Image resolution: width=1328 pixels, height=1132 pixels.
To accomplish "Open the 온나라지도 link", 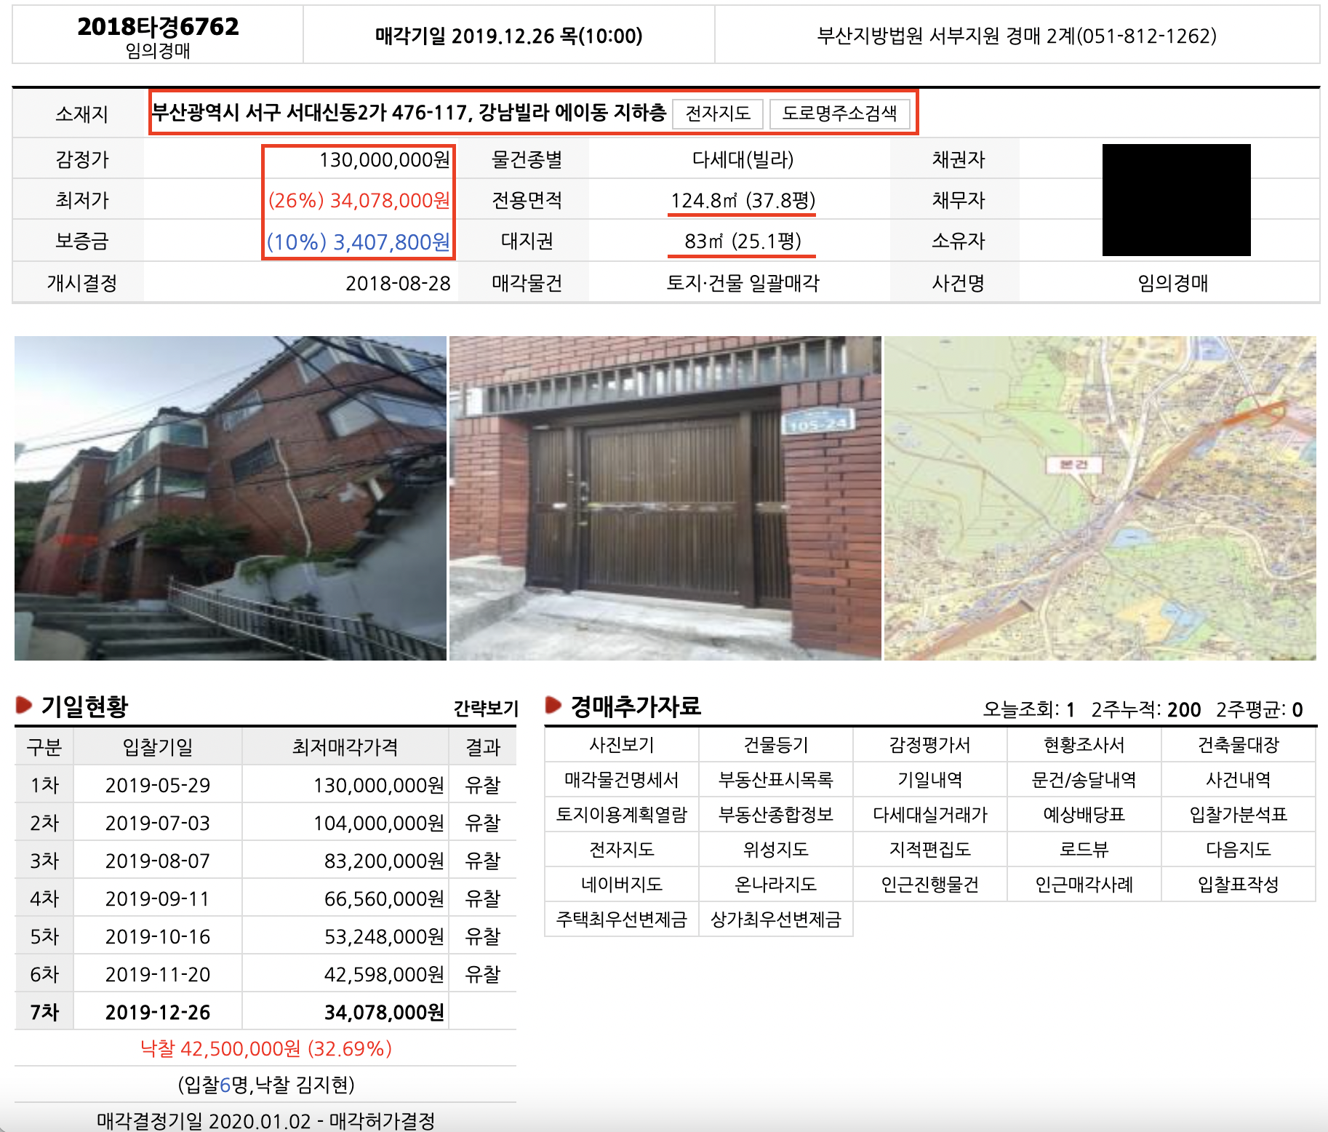I will 776,885.
